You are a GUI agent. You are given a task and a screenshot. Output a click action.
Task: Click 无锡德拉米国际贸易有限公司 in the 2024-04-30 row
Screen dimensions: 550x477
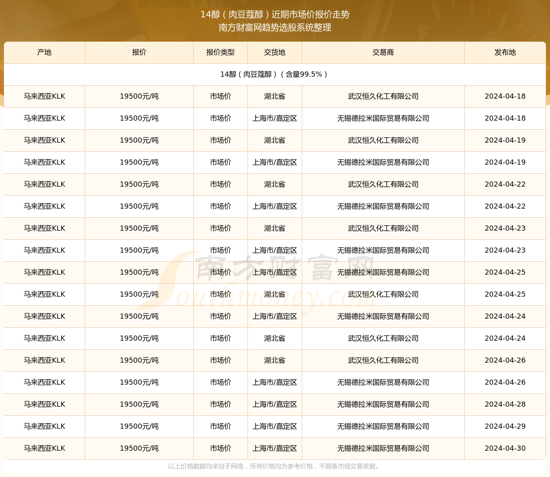(x=383, y=448)
